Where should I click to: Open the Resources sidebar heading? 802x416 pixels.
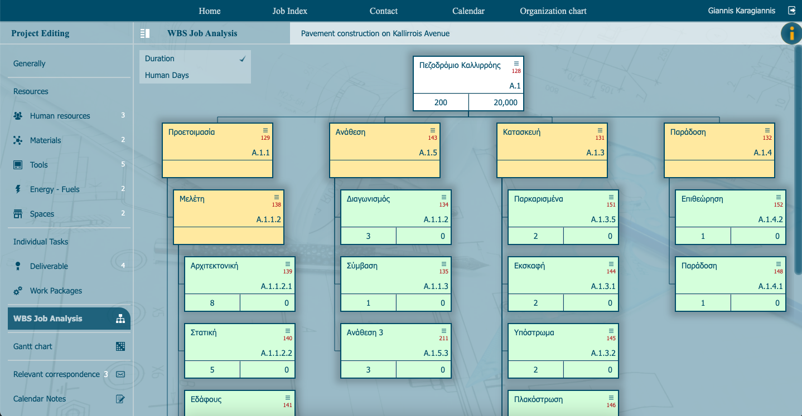(31, 91)
